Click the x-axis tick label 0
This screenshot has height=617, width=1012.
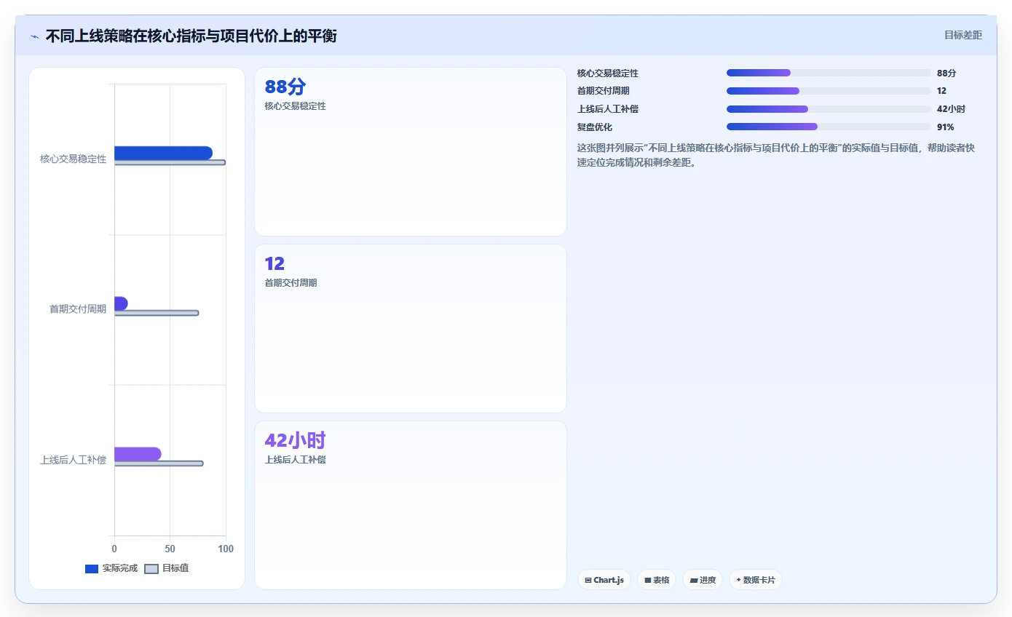pyautogui.click(x=114, y=549)
